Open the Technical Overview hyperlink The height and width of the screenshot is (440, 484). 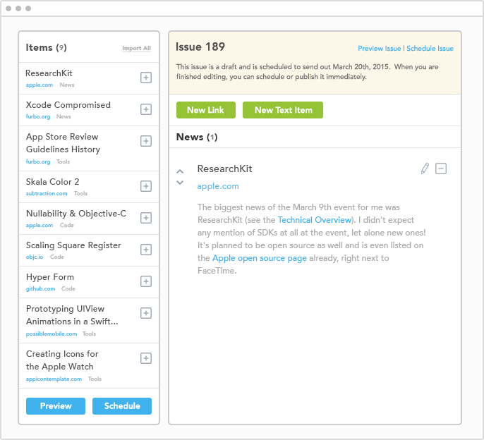tap(314, 220)
